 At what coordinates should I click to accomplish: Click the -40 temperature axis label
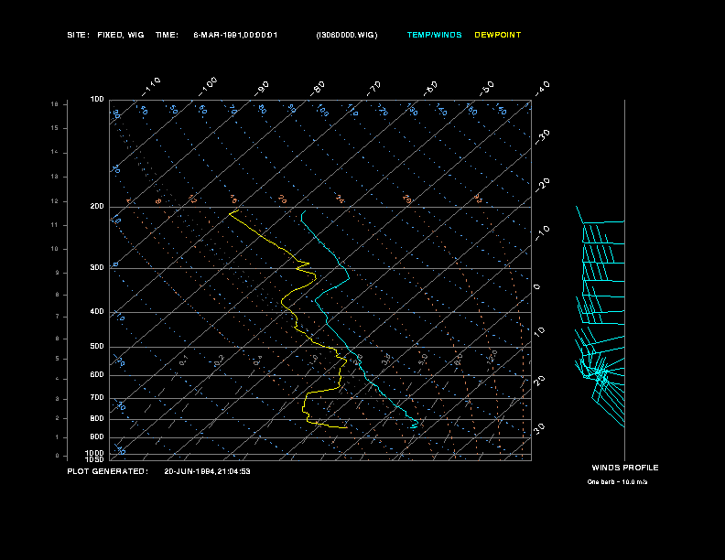click(x=542, y=89)
